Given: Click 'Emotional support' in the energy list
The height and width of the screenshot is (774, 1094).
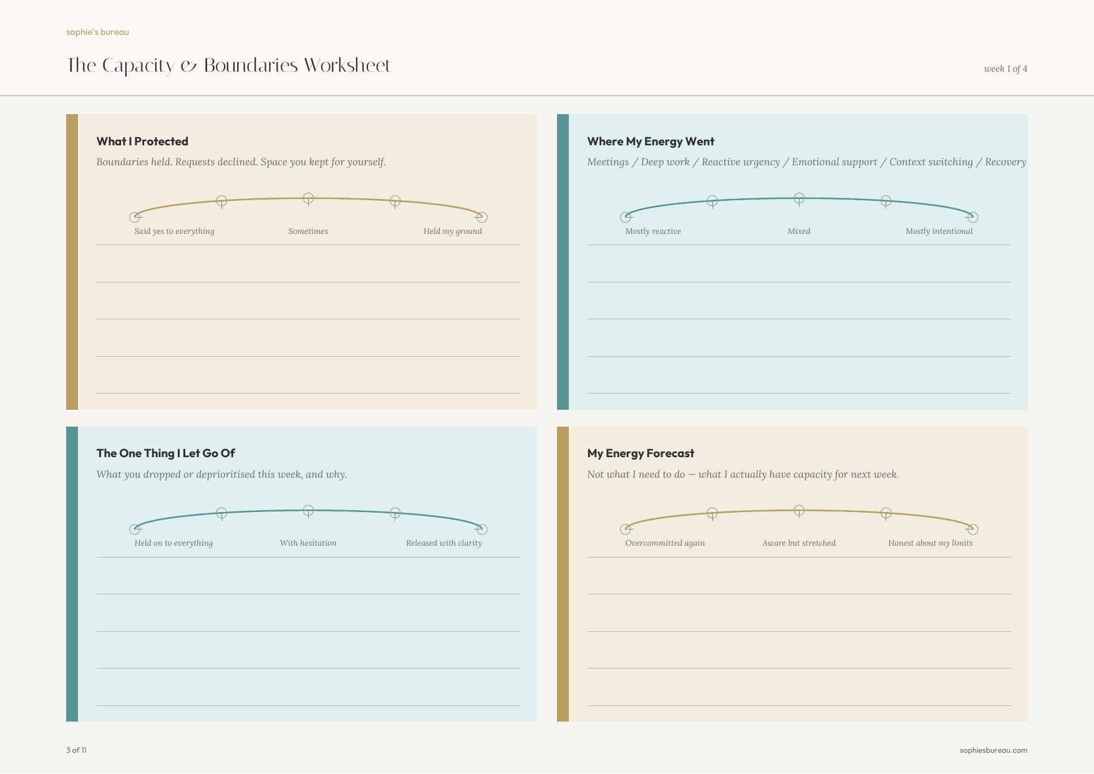Looking at the screenshot, I should coord(835,162).
